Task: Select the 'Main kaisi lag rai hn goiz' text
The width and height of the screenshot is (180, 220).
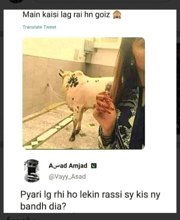Action: click(66, 15)
